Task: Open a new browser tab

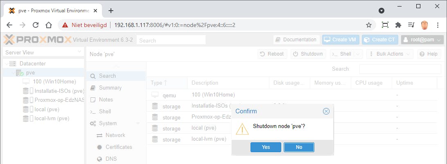Action: tap(111, 11)
